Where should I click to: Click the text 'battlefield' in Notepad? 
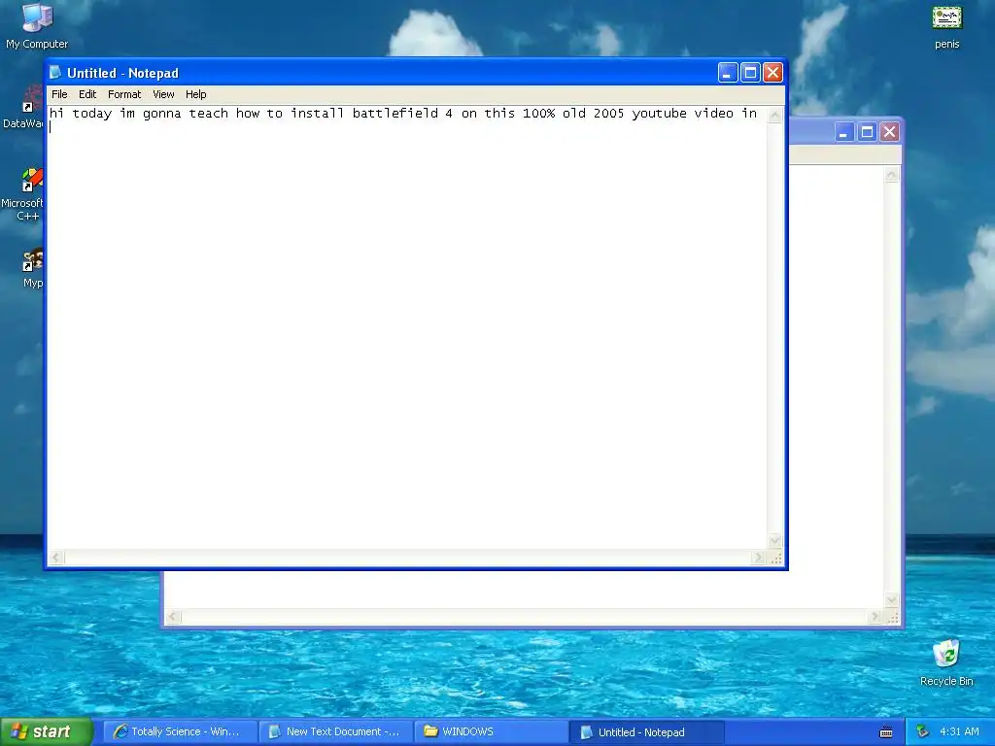tap(395, 114)
